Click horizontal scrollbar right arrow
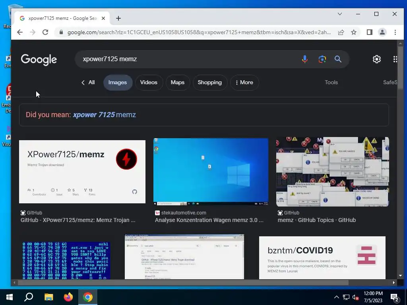The height and width of the screenshot is (305, 407). pyautogui.click(x=394, y=282)
